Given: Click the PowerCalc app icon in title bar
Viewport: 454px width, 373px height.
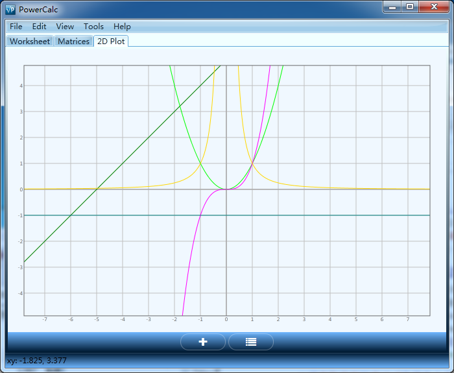Looking at the screenshot, I should (10, 10).
